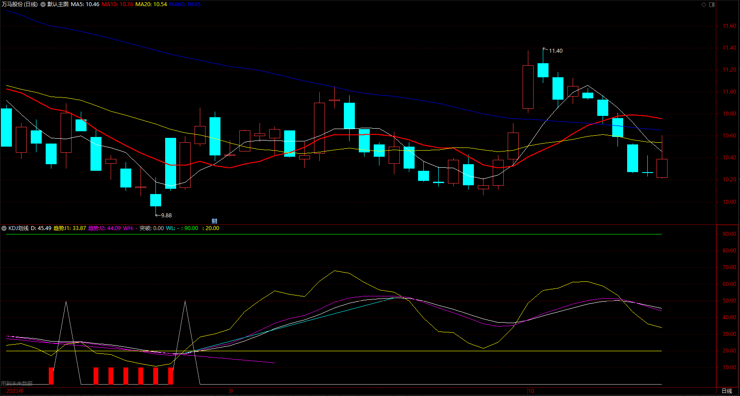
Task: Click the diamond icon at top right
Action: coord(704,4)
